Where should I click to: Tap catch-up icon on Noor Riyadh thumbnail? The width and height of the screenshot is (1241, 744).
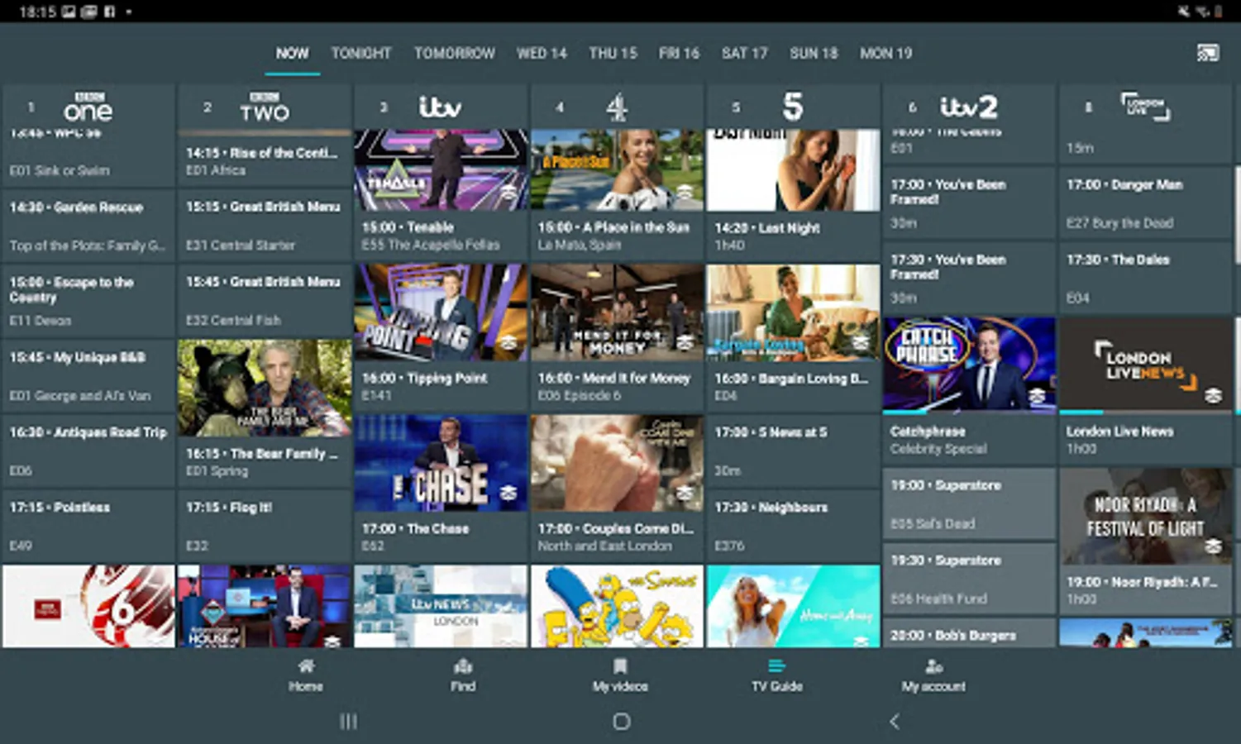[1213, 546]
